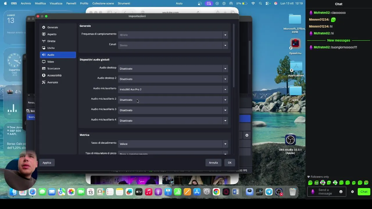Click the Apple menu icon
Viewport: 372px width, 209px height.
[5, 3]
